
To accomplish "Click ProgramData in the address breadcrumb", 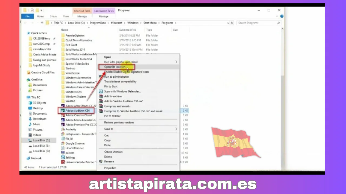I will (98, 23).
